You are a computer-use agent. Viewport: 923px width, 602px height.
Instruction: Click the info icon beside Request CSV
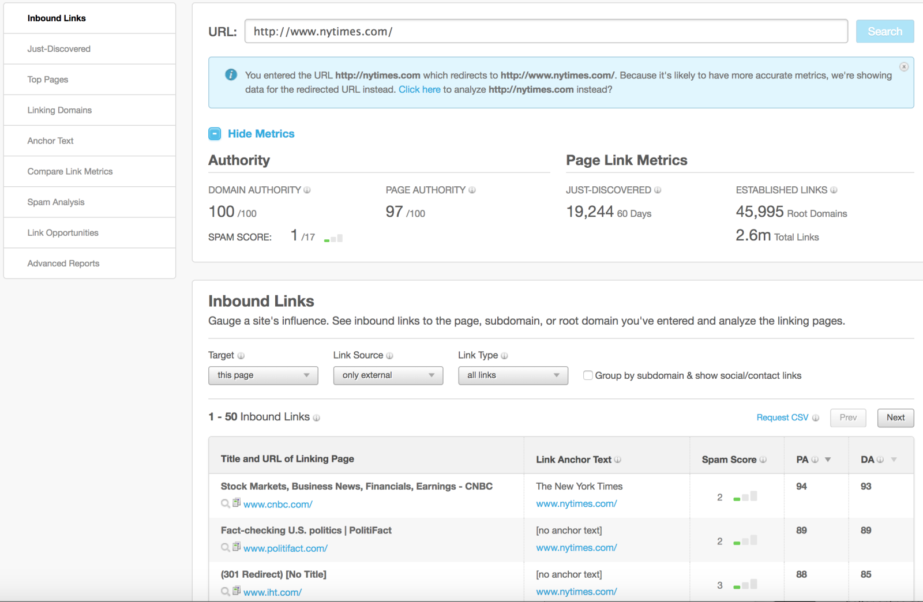[816, 418]
